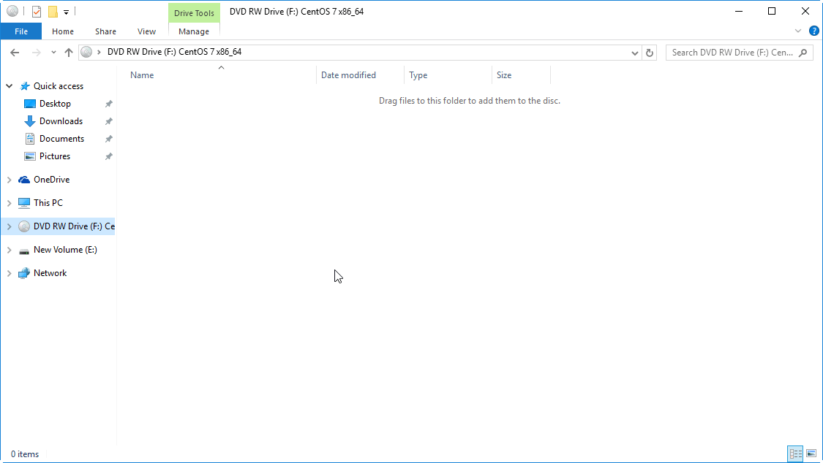Click the pin icon beside Pictures
The height and width of the screenshot is (463, 823).
click(x=109, y=156)
